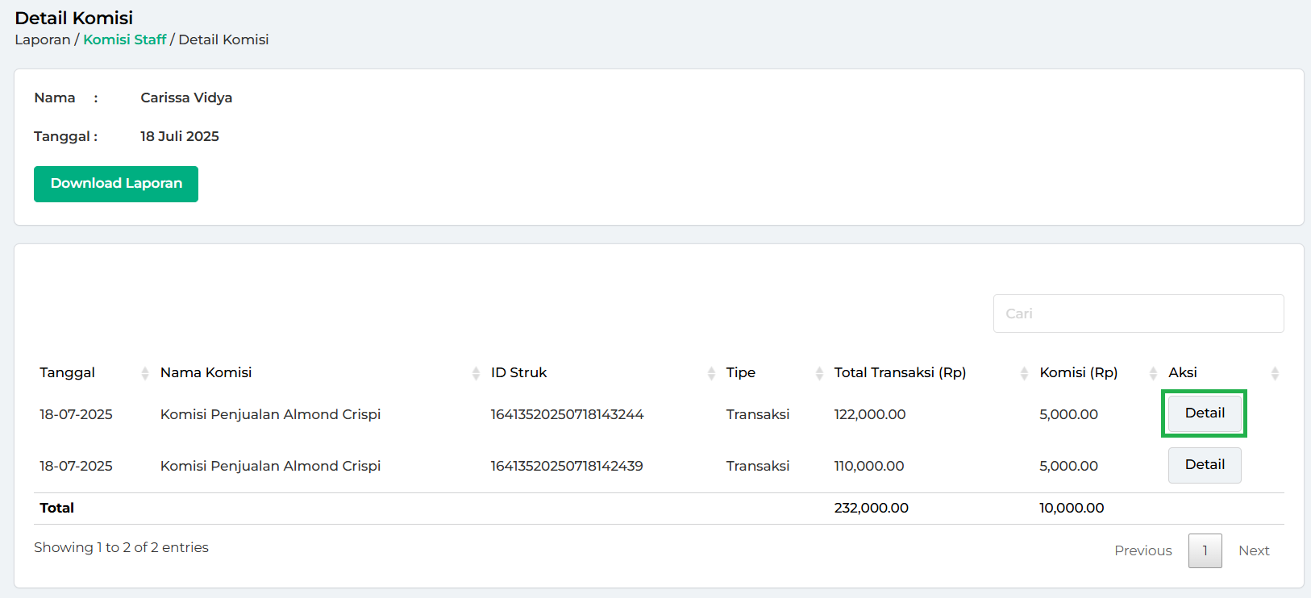Select ID 16413520250718143244 cell
This screenshot has width=1311, height=598.
pos(567,414)
